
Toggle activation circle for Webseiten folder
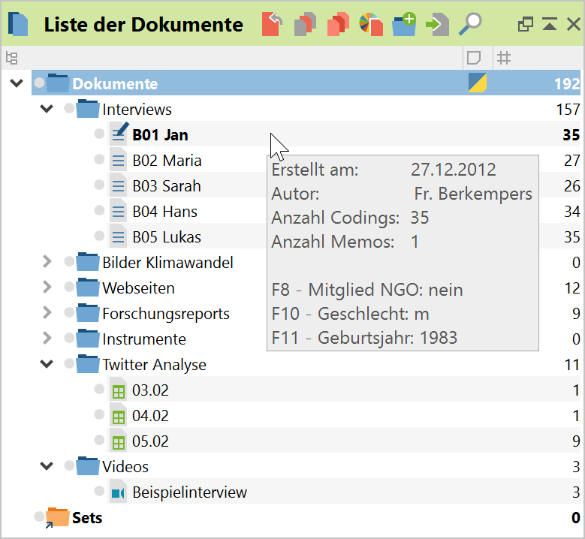[x=69, y=287]
